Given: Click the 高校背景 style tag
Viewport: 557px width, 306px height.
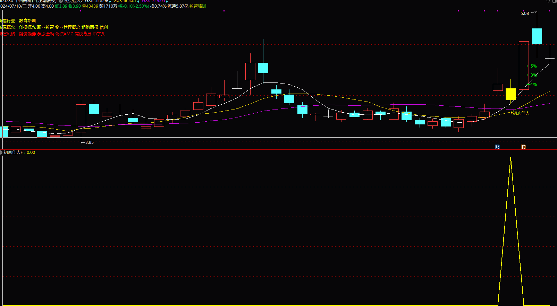Looking at the screenshot, I should pyautogui.click(x=83, y=34).
